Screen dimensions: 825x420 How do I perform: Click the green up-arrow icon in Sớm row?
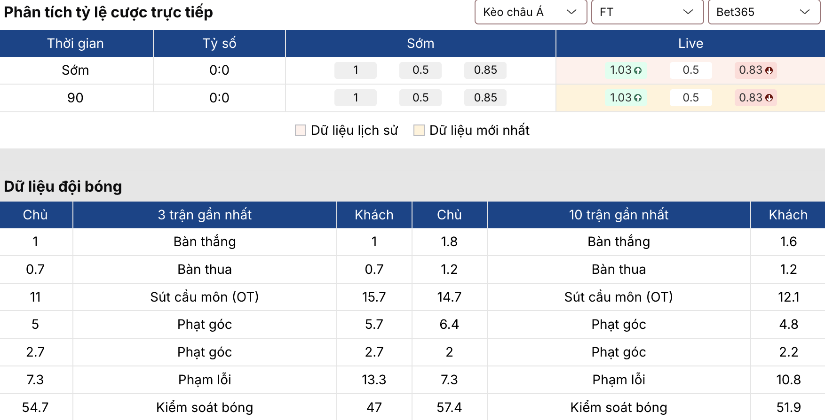click(x=638, y=70)
